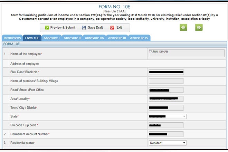Click in the Name of the employee field
This screenshot has width=228, height=152.
pyautogui.click(x=186, y=53)
